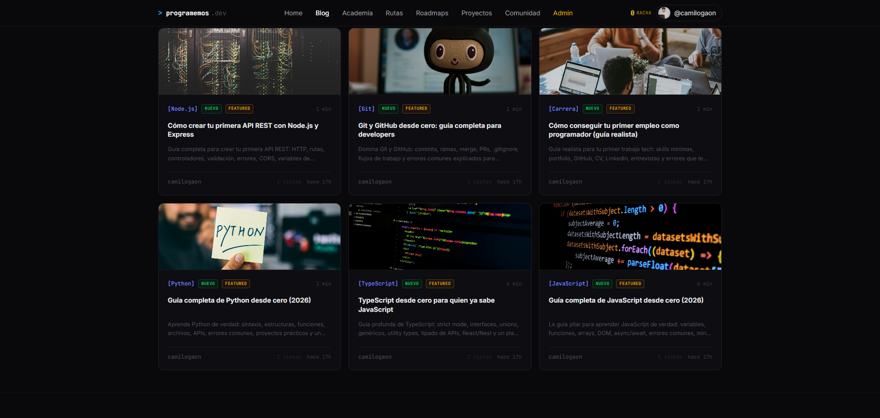This screenshot has height=418, width=880.
Task: Click 'La guía pilar para aprender JavaScript' excerpt
Action: [x=629, y=329]
